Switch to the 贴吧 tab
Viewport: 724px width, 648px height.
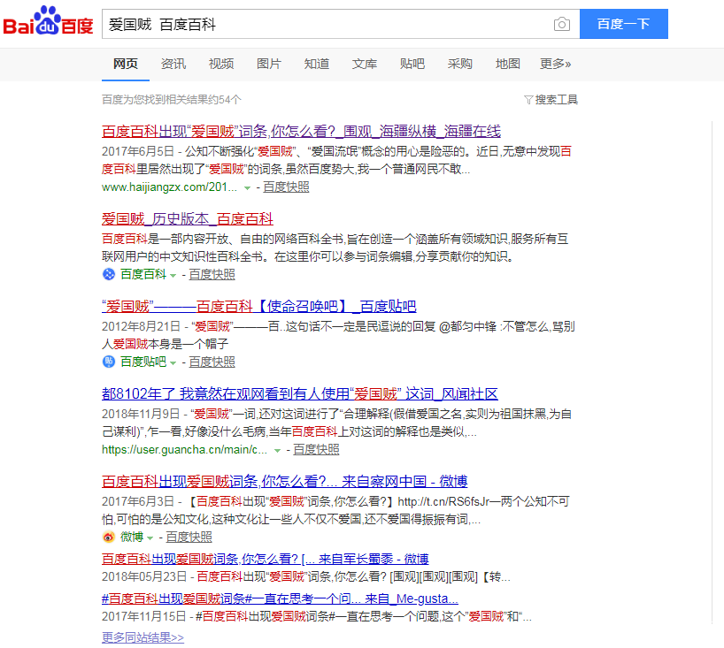coord(412,64)
